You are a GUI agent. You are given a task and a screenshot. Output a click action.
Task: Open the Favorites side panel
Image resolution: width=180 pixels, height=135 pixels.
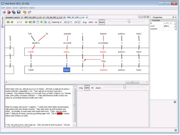[3, 22]
